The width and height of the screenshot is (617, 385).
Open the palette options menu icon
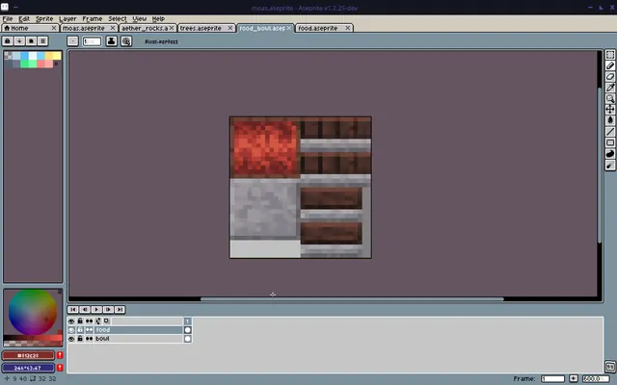point(42,40)
